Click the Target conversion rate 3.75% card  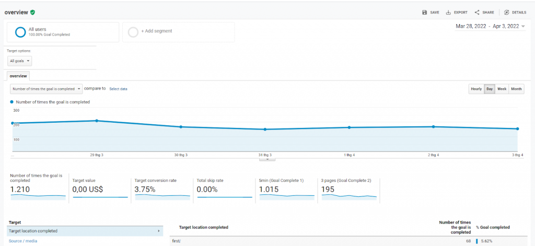click(x=162, y=190)
